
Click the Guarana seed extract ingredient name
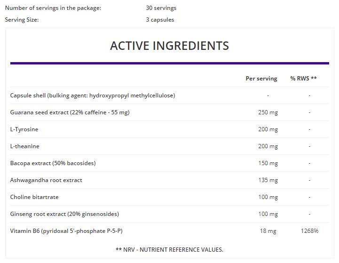coord(70,112)
